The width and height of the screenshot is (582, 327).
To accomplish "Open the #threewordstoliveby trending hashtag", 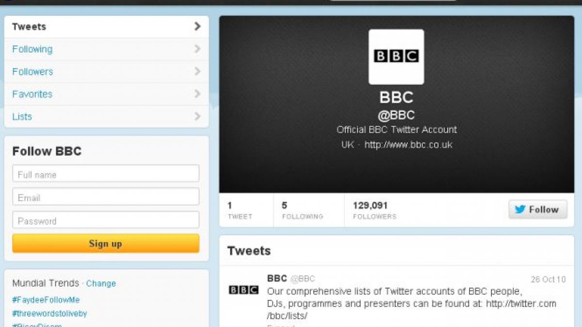I will pyautogui.click(x=49, y=313).
